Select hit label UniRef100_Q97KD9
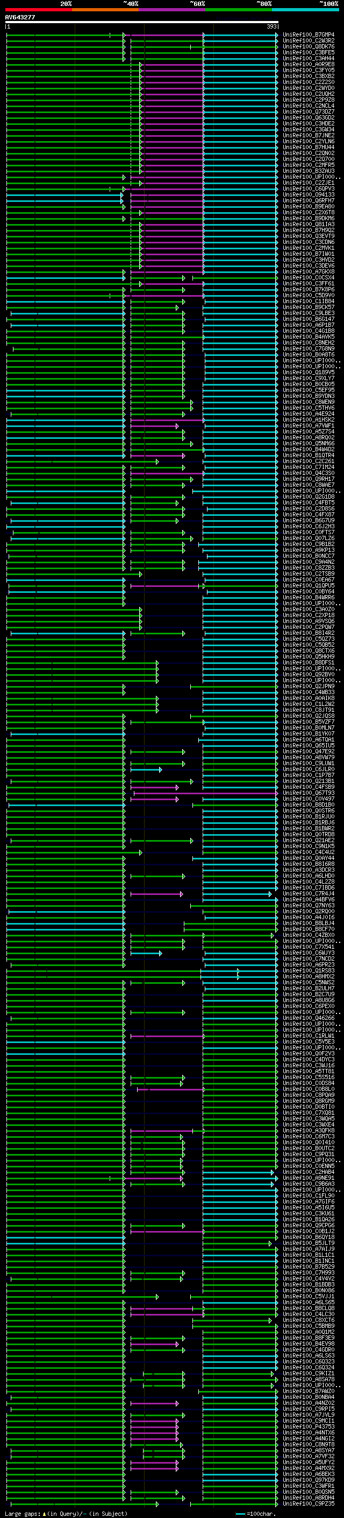 tap(309, 1480)
